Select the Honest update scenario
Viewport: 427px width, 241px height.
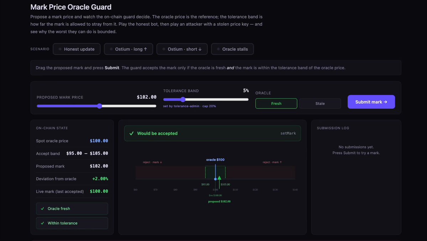77,49
